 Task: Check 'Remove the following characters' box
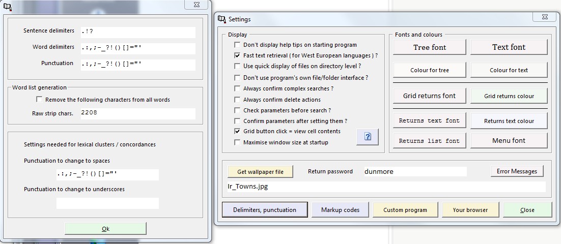(39, 100)
